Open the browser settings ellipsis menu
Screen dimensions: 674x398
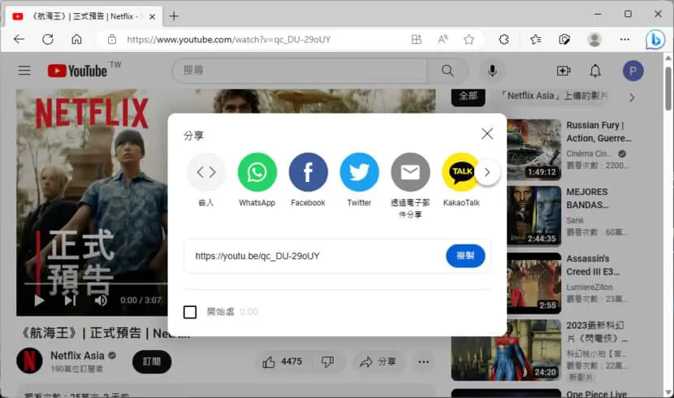click(624, 40)
